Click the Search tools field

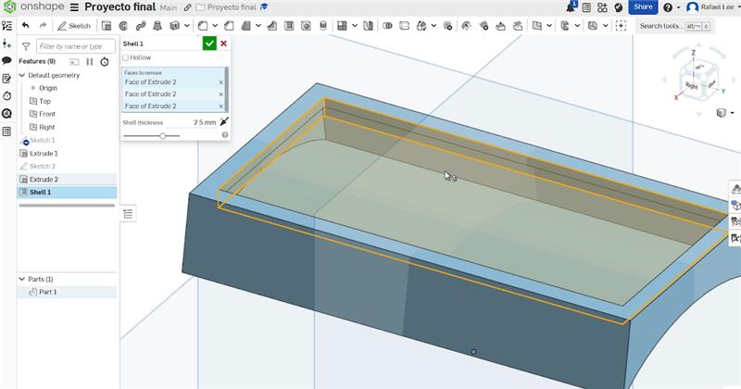tap(674, 26)
